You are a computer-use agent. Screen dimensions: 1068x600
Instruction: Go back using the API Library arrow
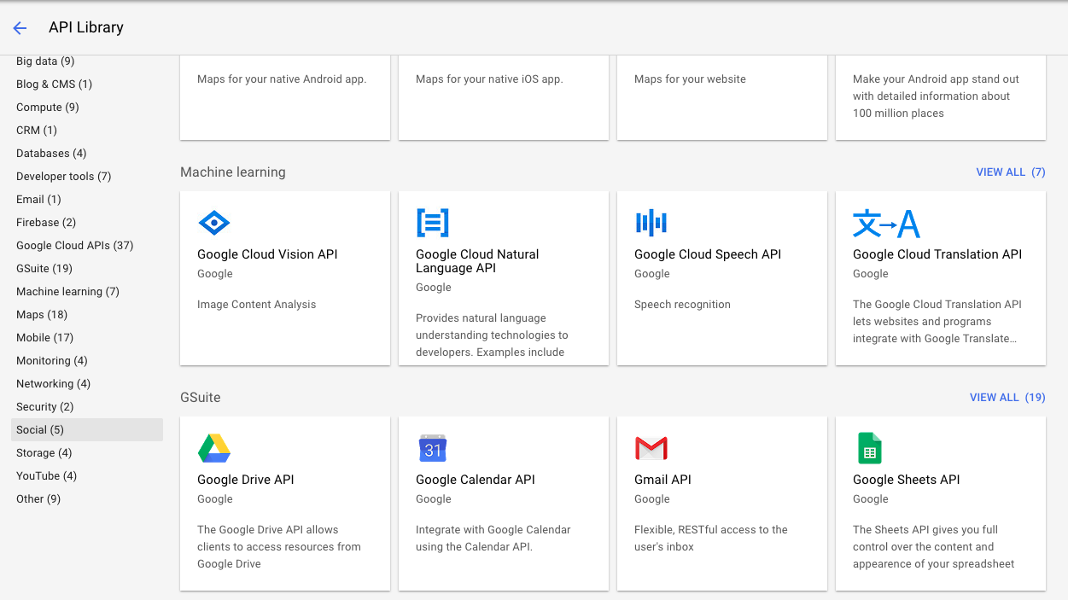20,28
